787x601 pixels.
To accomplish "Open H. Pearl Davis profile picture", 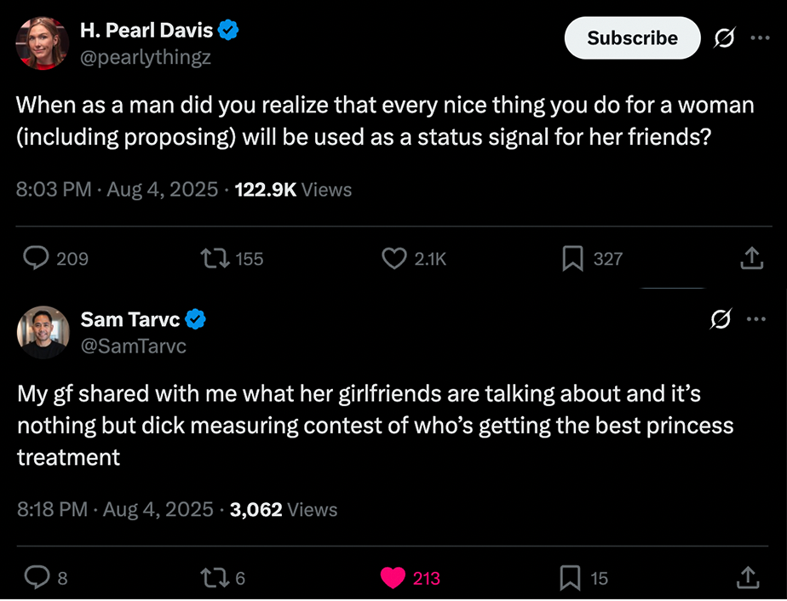I will click(x=43, y=43).
